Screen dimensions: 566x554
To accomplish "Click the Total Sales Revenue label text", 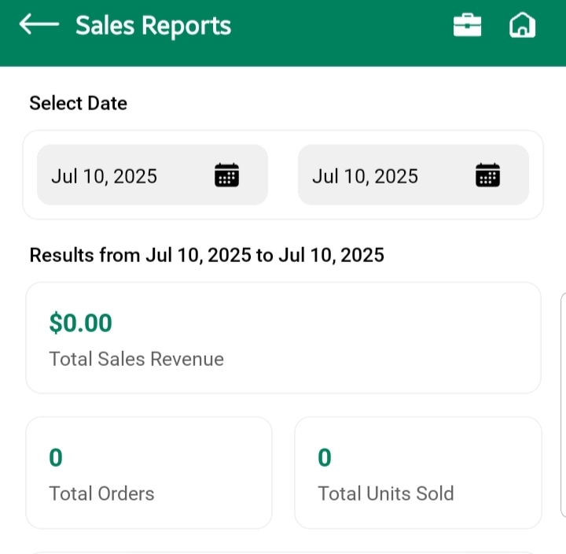I will 136,360.
